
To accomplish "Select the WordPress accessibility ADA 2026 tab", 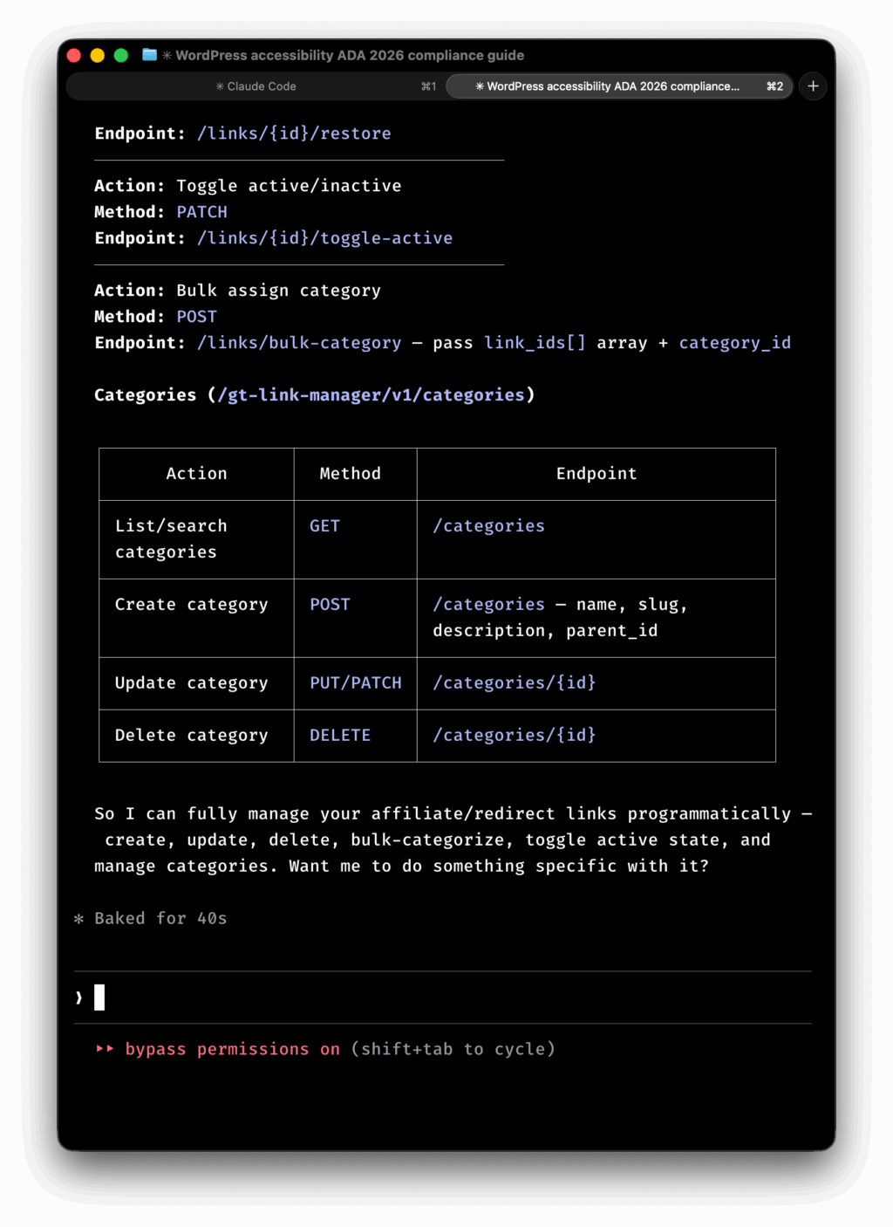I will [x=610, y=86].
